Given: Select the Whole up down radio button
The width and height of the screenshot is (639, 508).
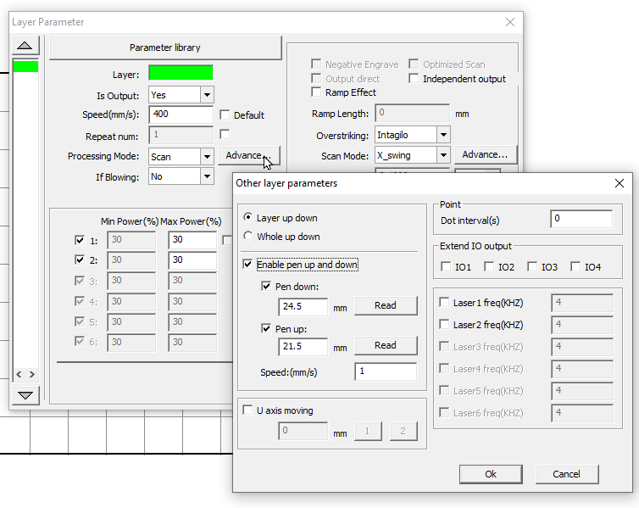Looking at the screenshot, I should [x=247, y=236].
